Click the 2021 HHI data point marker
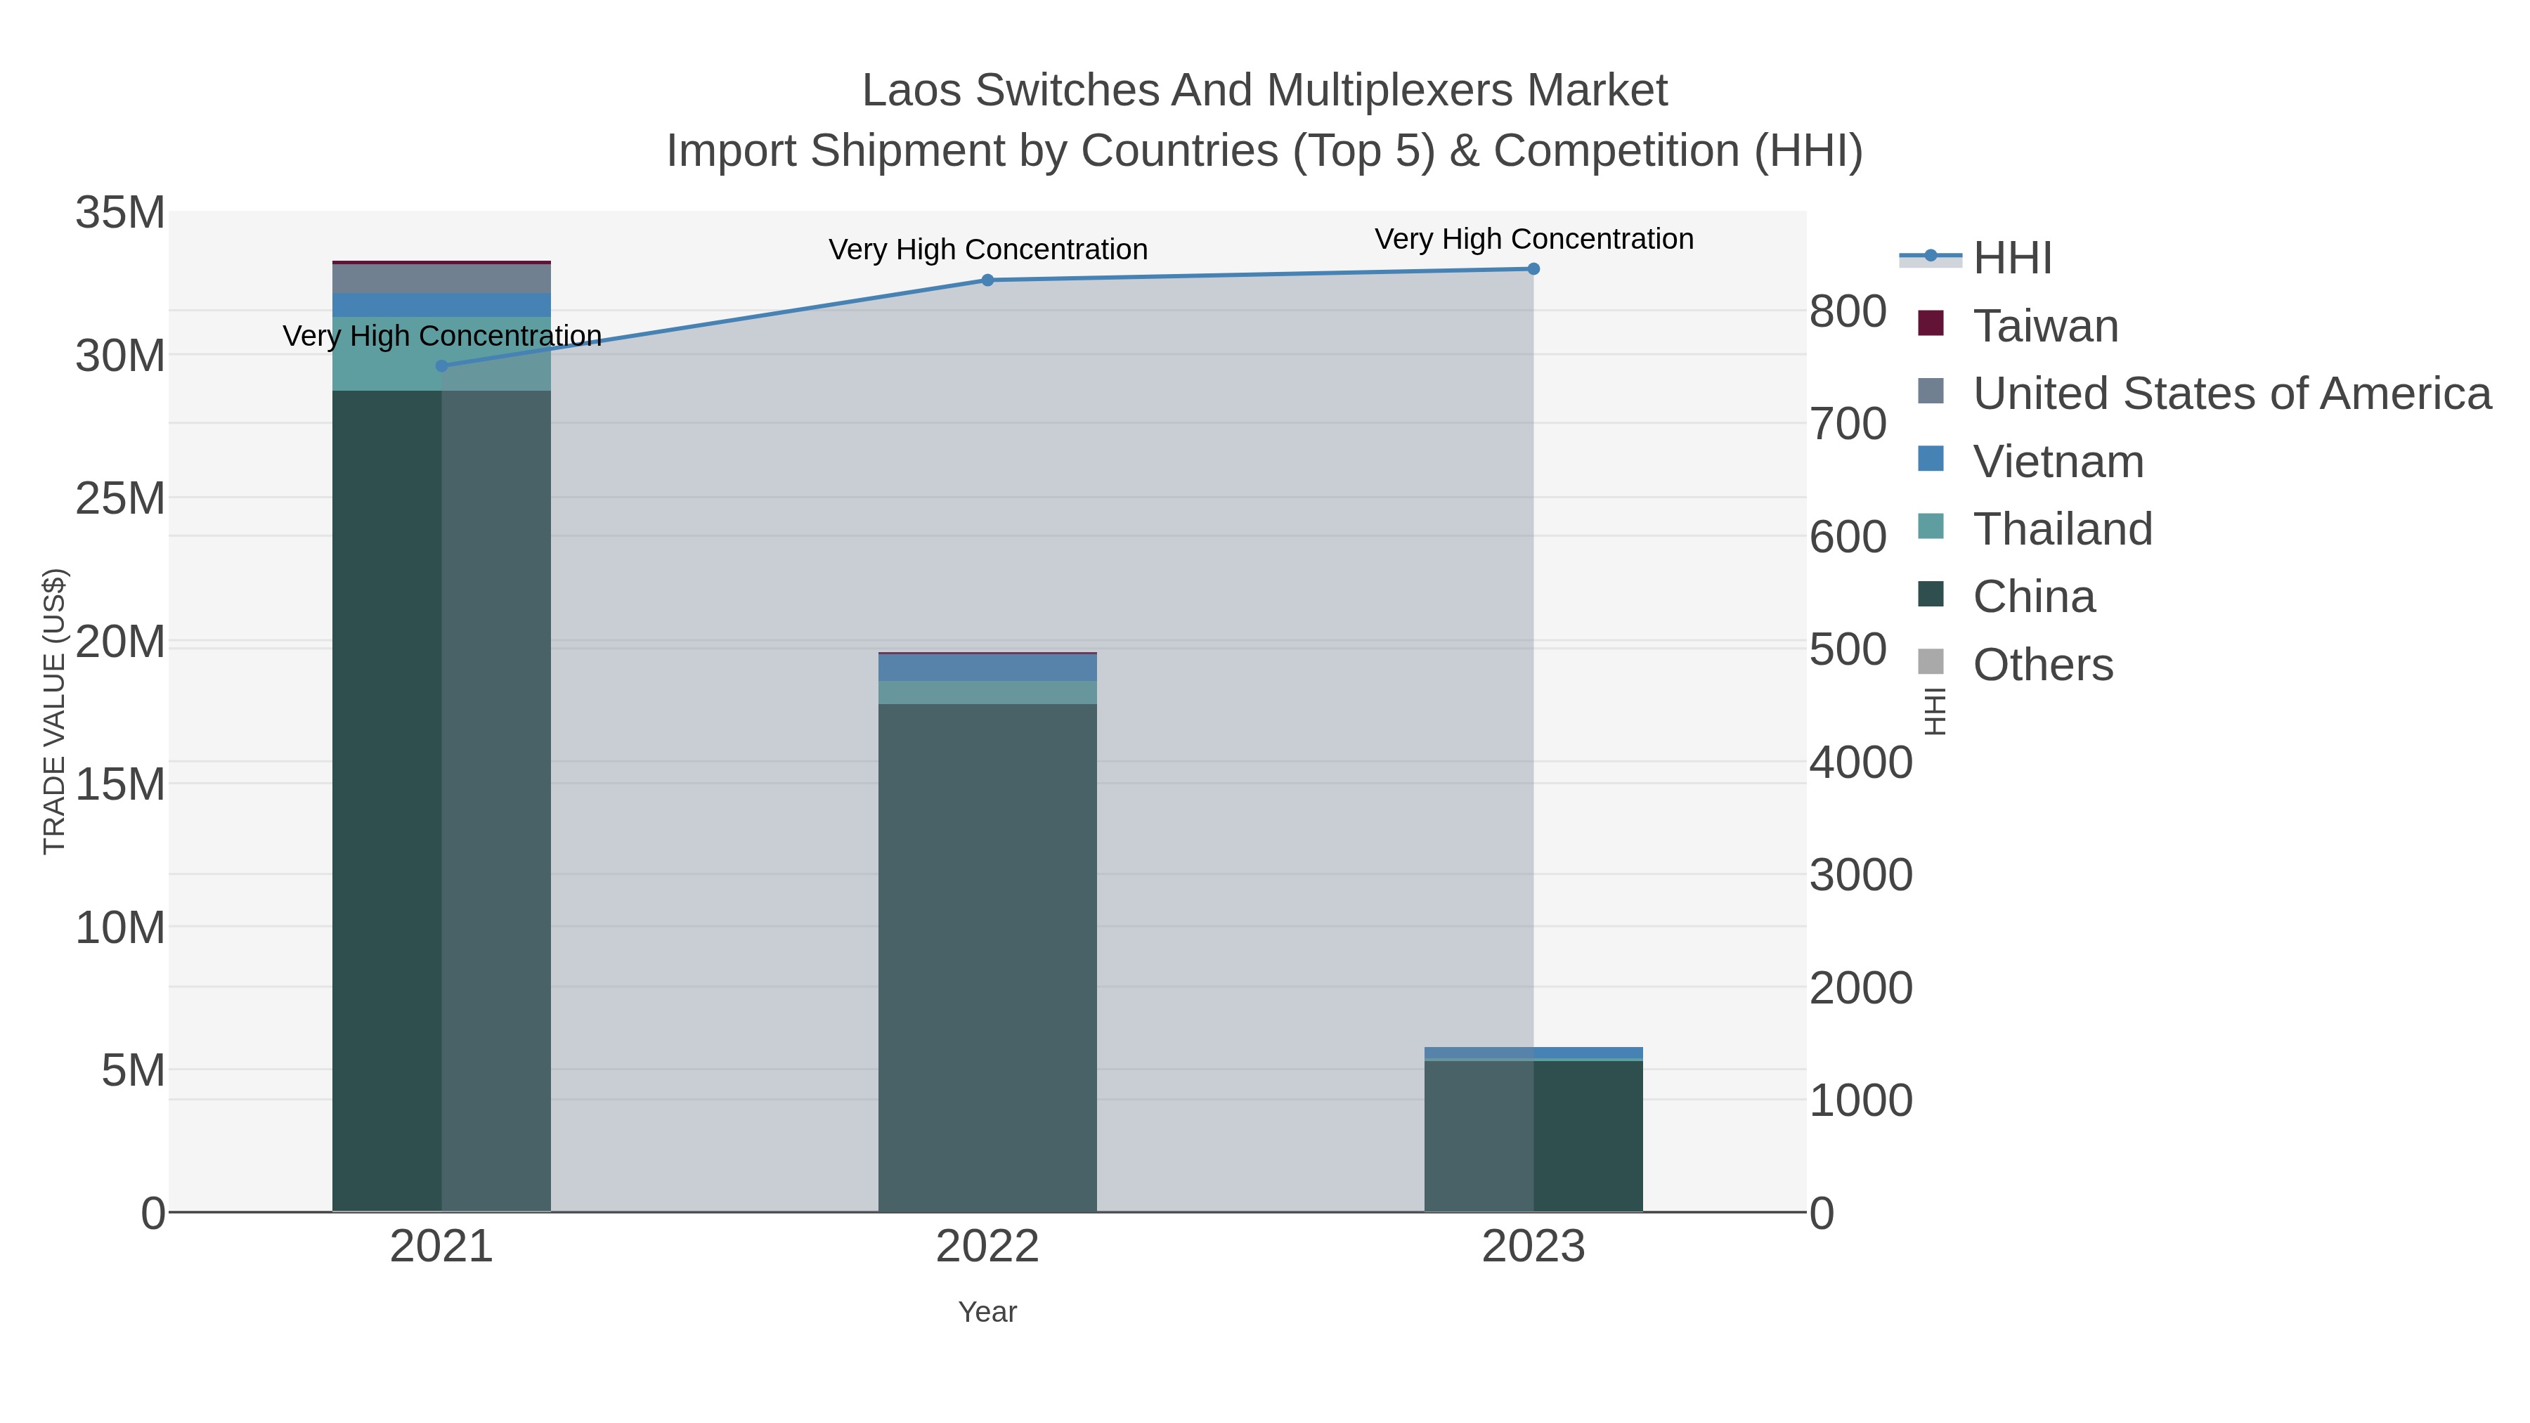 pyautogui.click(x=441, y=366)
